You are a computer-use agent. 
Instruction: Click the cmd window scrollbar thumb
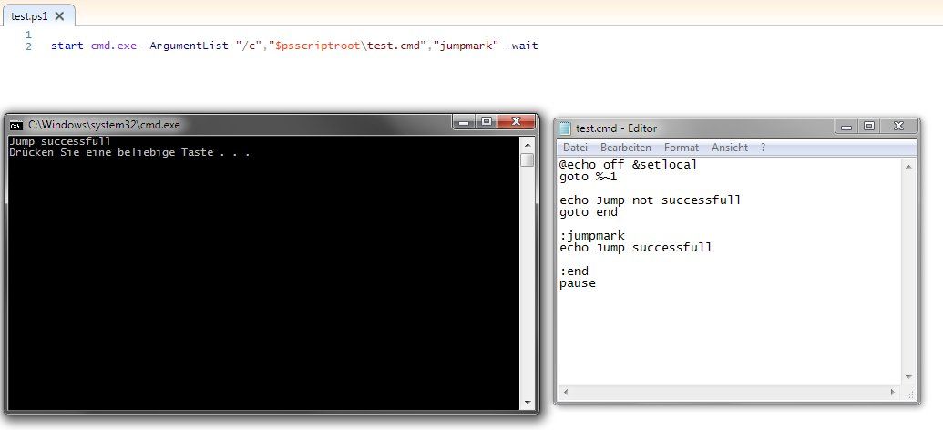(x=528, y=160)
